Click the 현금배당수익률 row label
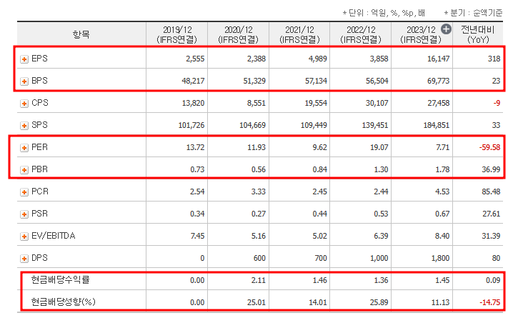 pos(60,279)
